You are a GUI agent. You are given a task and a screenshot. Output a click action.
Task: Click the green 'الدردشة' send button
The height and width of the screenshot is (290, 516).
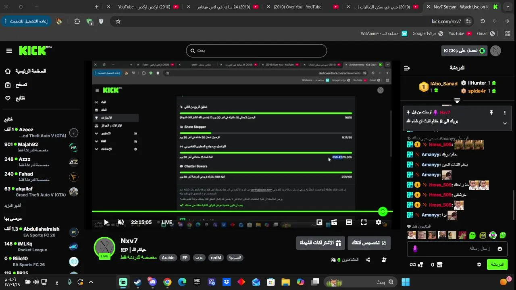click(497, 265)
